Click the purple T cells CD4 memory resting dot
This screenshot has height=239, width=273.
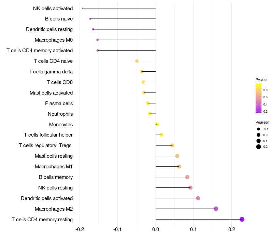[x=242, y=219]
